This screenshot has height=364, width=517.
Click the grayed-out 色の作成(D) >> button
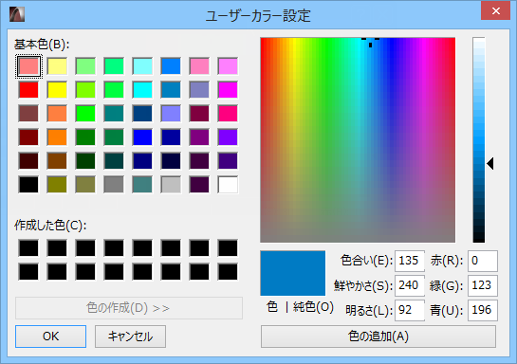(x=129, y=308)
